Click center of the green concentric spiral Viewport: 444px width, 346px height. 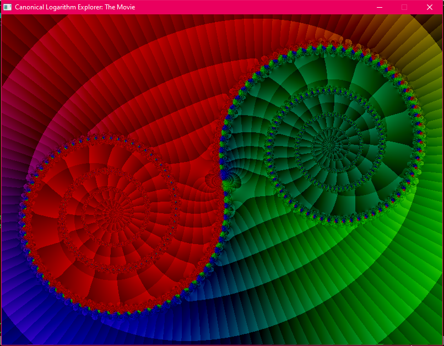tap(330, 145)
